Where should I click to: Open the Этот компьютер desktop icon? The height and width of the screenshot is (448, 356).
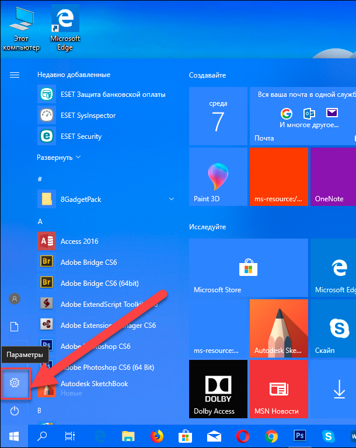click(21, 29)
